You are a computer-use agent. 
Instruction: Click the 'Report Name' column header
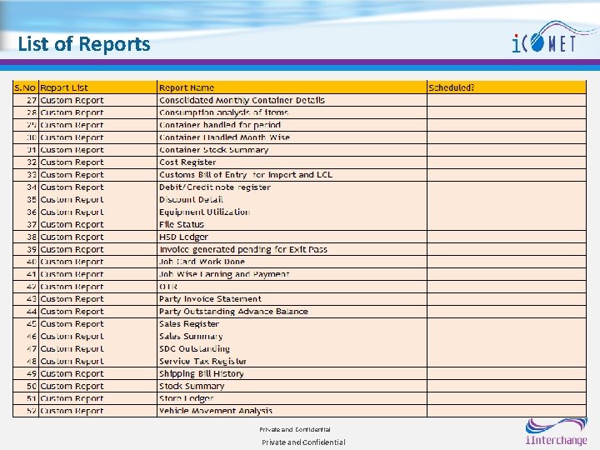click(x=292, y=87)
